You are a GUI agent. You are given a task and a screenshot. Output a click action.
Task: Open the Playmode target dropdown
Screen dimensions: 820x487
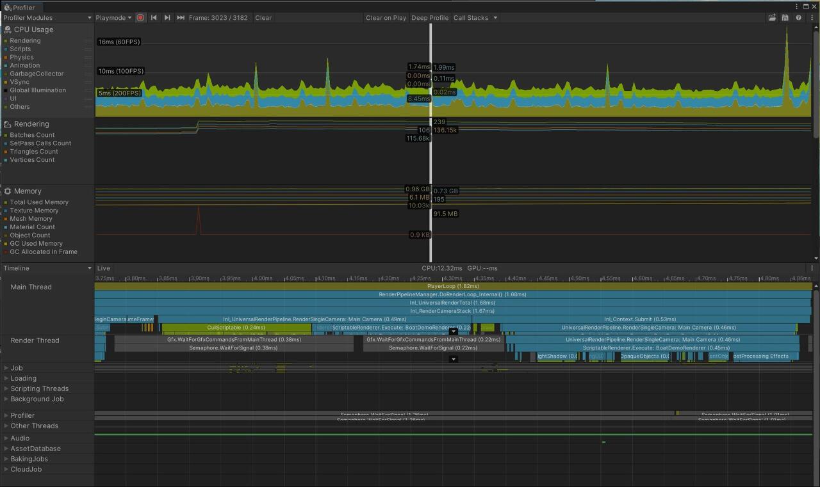click(x=113, y=18)
